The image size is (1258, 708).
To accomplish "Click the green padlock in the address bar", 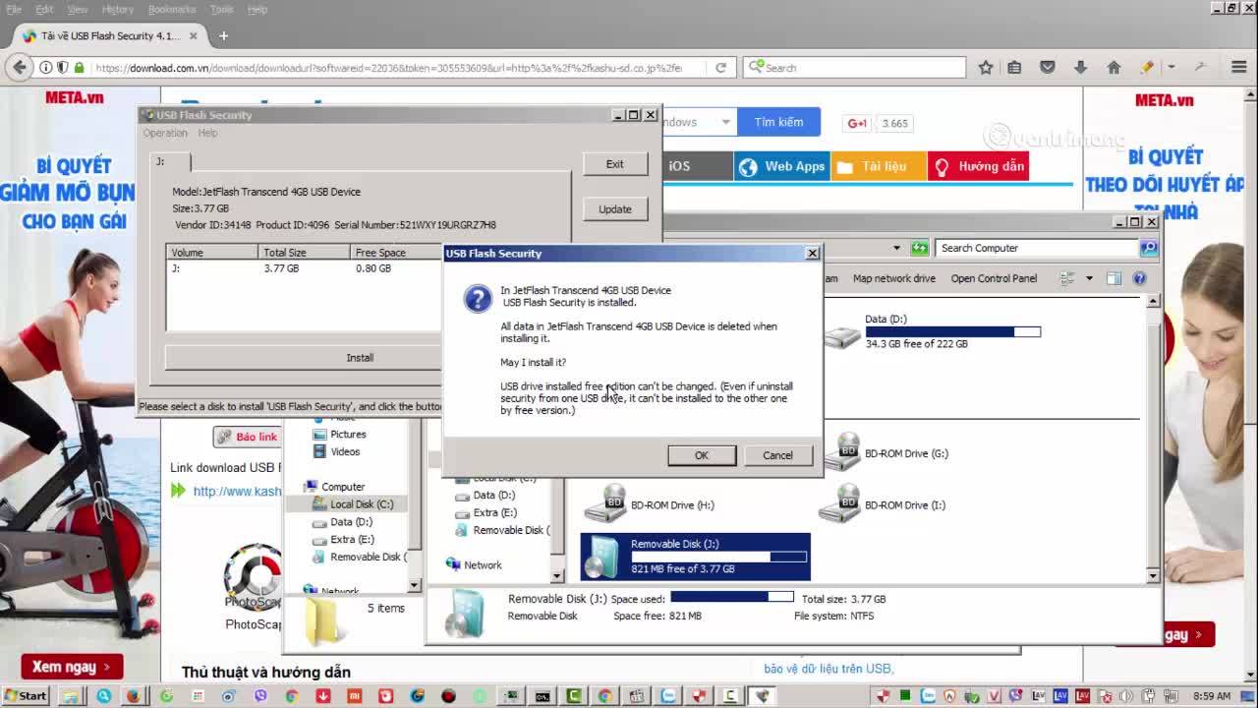I will coord(79,68).
